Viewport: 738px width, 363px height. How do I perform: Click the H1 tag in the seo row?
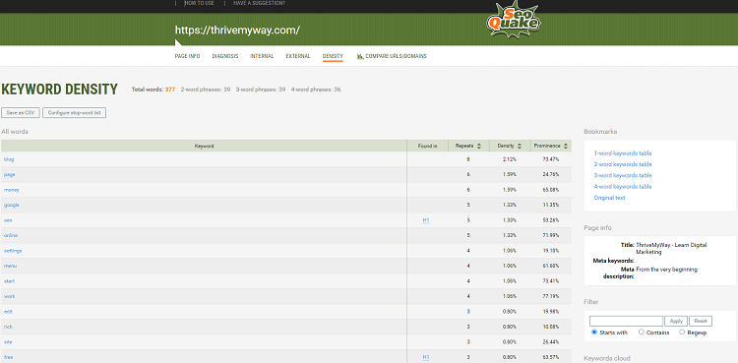coord(426,220)
